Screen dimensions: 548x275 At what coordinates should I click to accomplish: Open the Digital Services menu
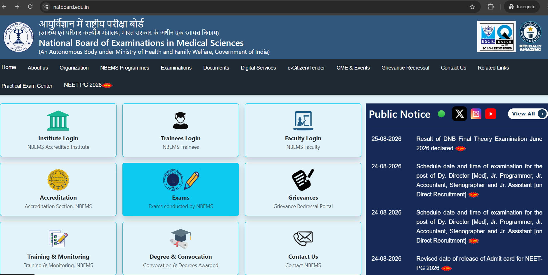258,68
